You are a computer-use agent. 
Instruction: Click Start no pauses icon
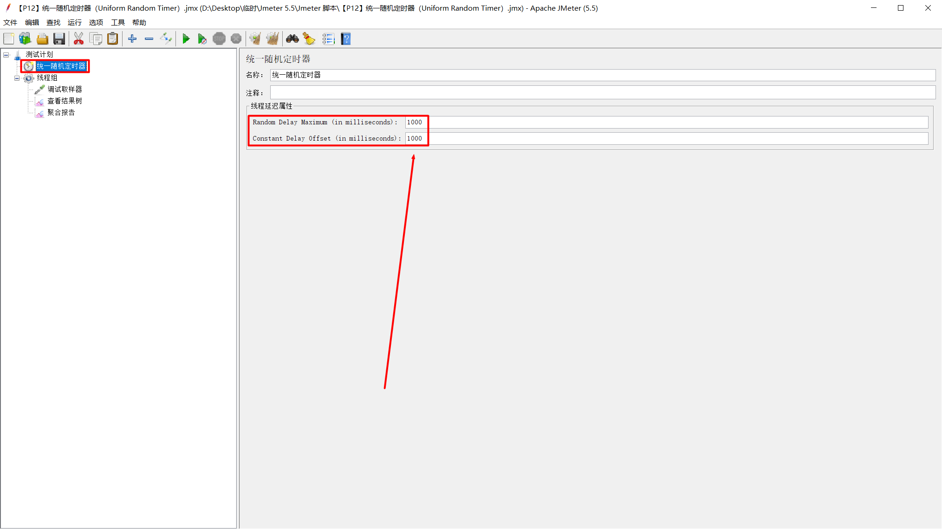click(202, 39)
